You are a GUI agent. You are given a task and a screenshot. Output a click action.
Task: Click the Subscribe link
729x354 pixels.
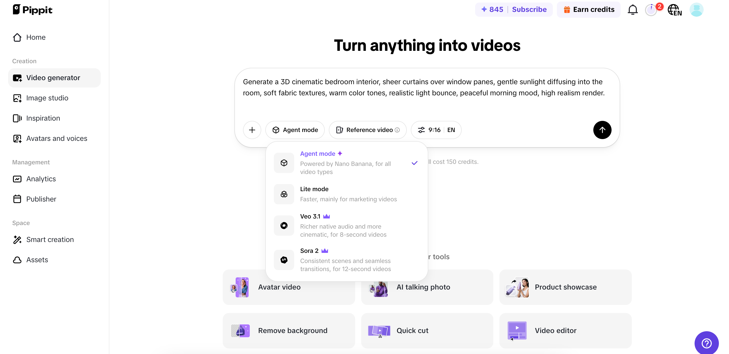tap(529, 9)
